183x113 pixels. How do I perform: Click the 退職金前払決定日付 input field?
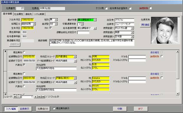coord(83,32)
